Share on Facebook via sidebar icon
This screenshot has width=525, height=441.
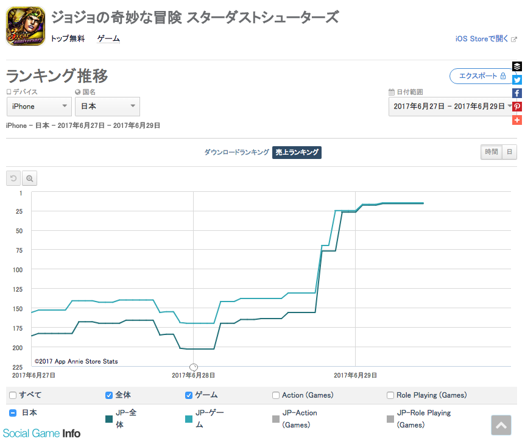(x=517, y=93)
